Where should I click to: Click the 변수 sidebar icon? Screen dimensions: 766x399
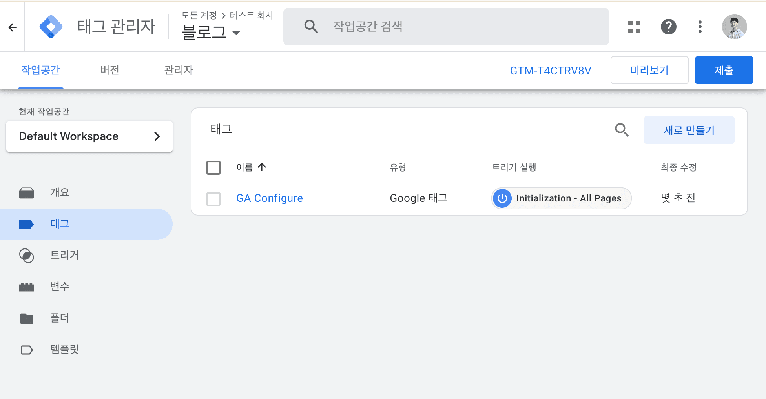pyautogui.click(x=26, y=287)
